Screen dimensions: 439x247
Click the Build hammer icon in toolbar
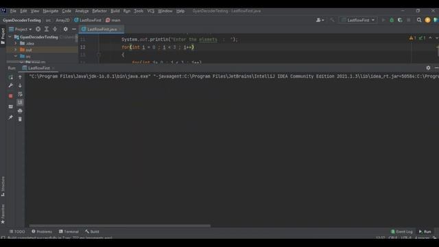tap(332, 20)
